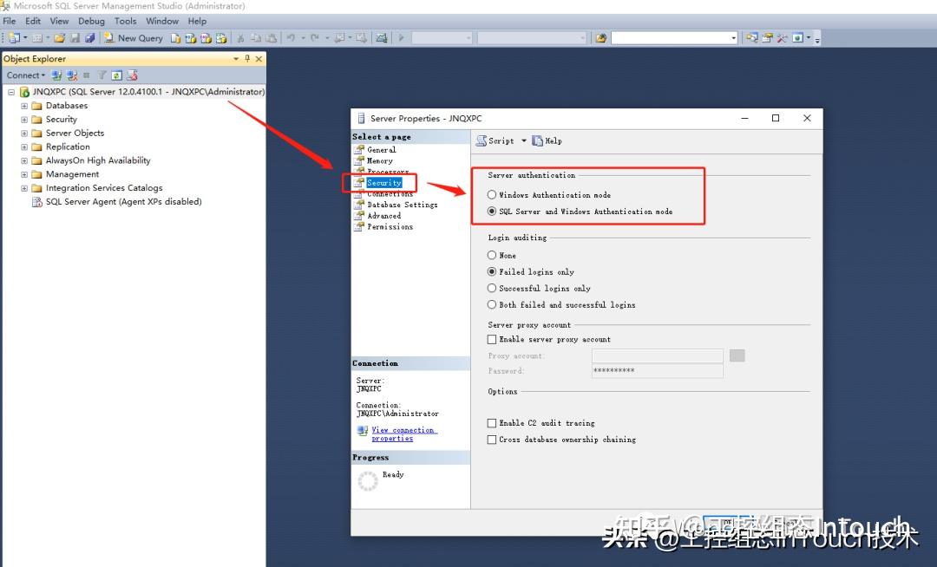Viewport: 937px width, 567px height.
Task: Select the Permissions page in Server Properties
Action: point(390,227)
